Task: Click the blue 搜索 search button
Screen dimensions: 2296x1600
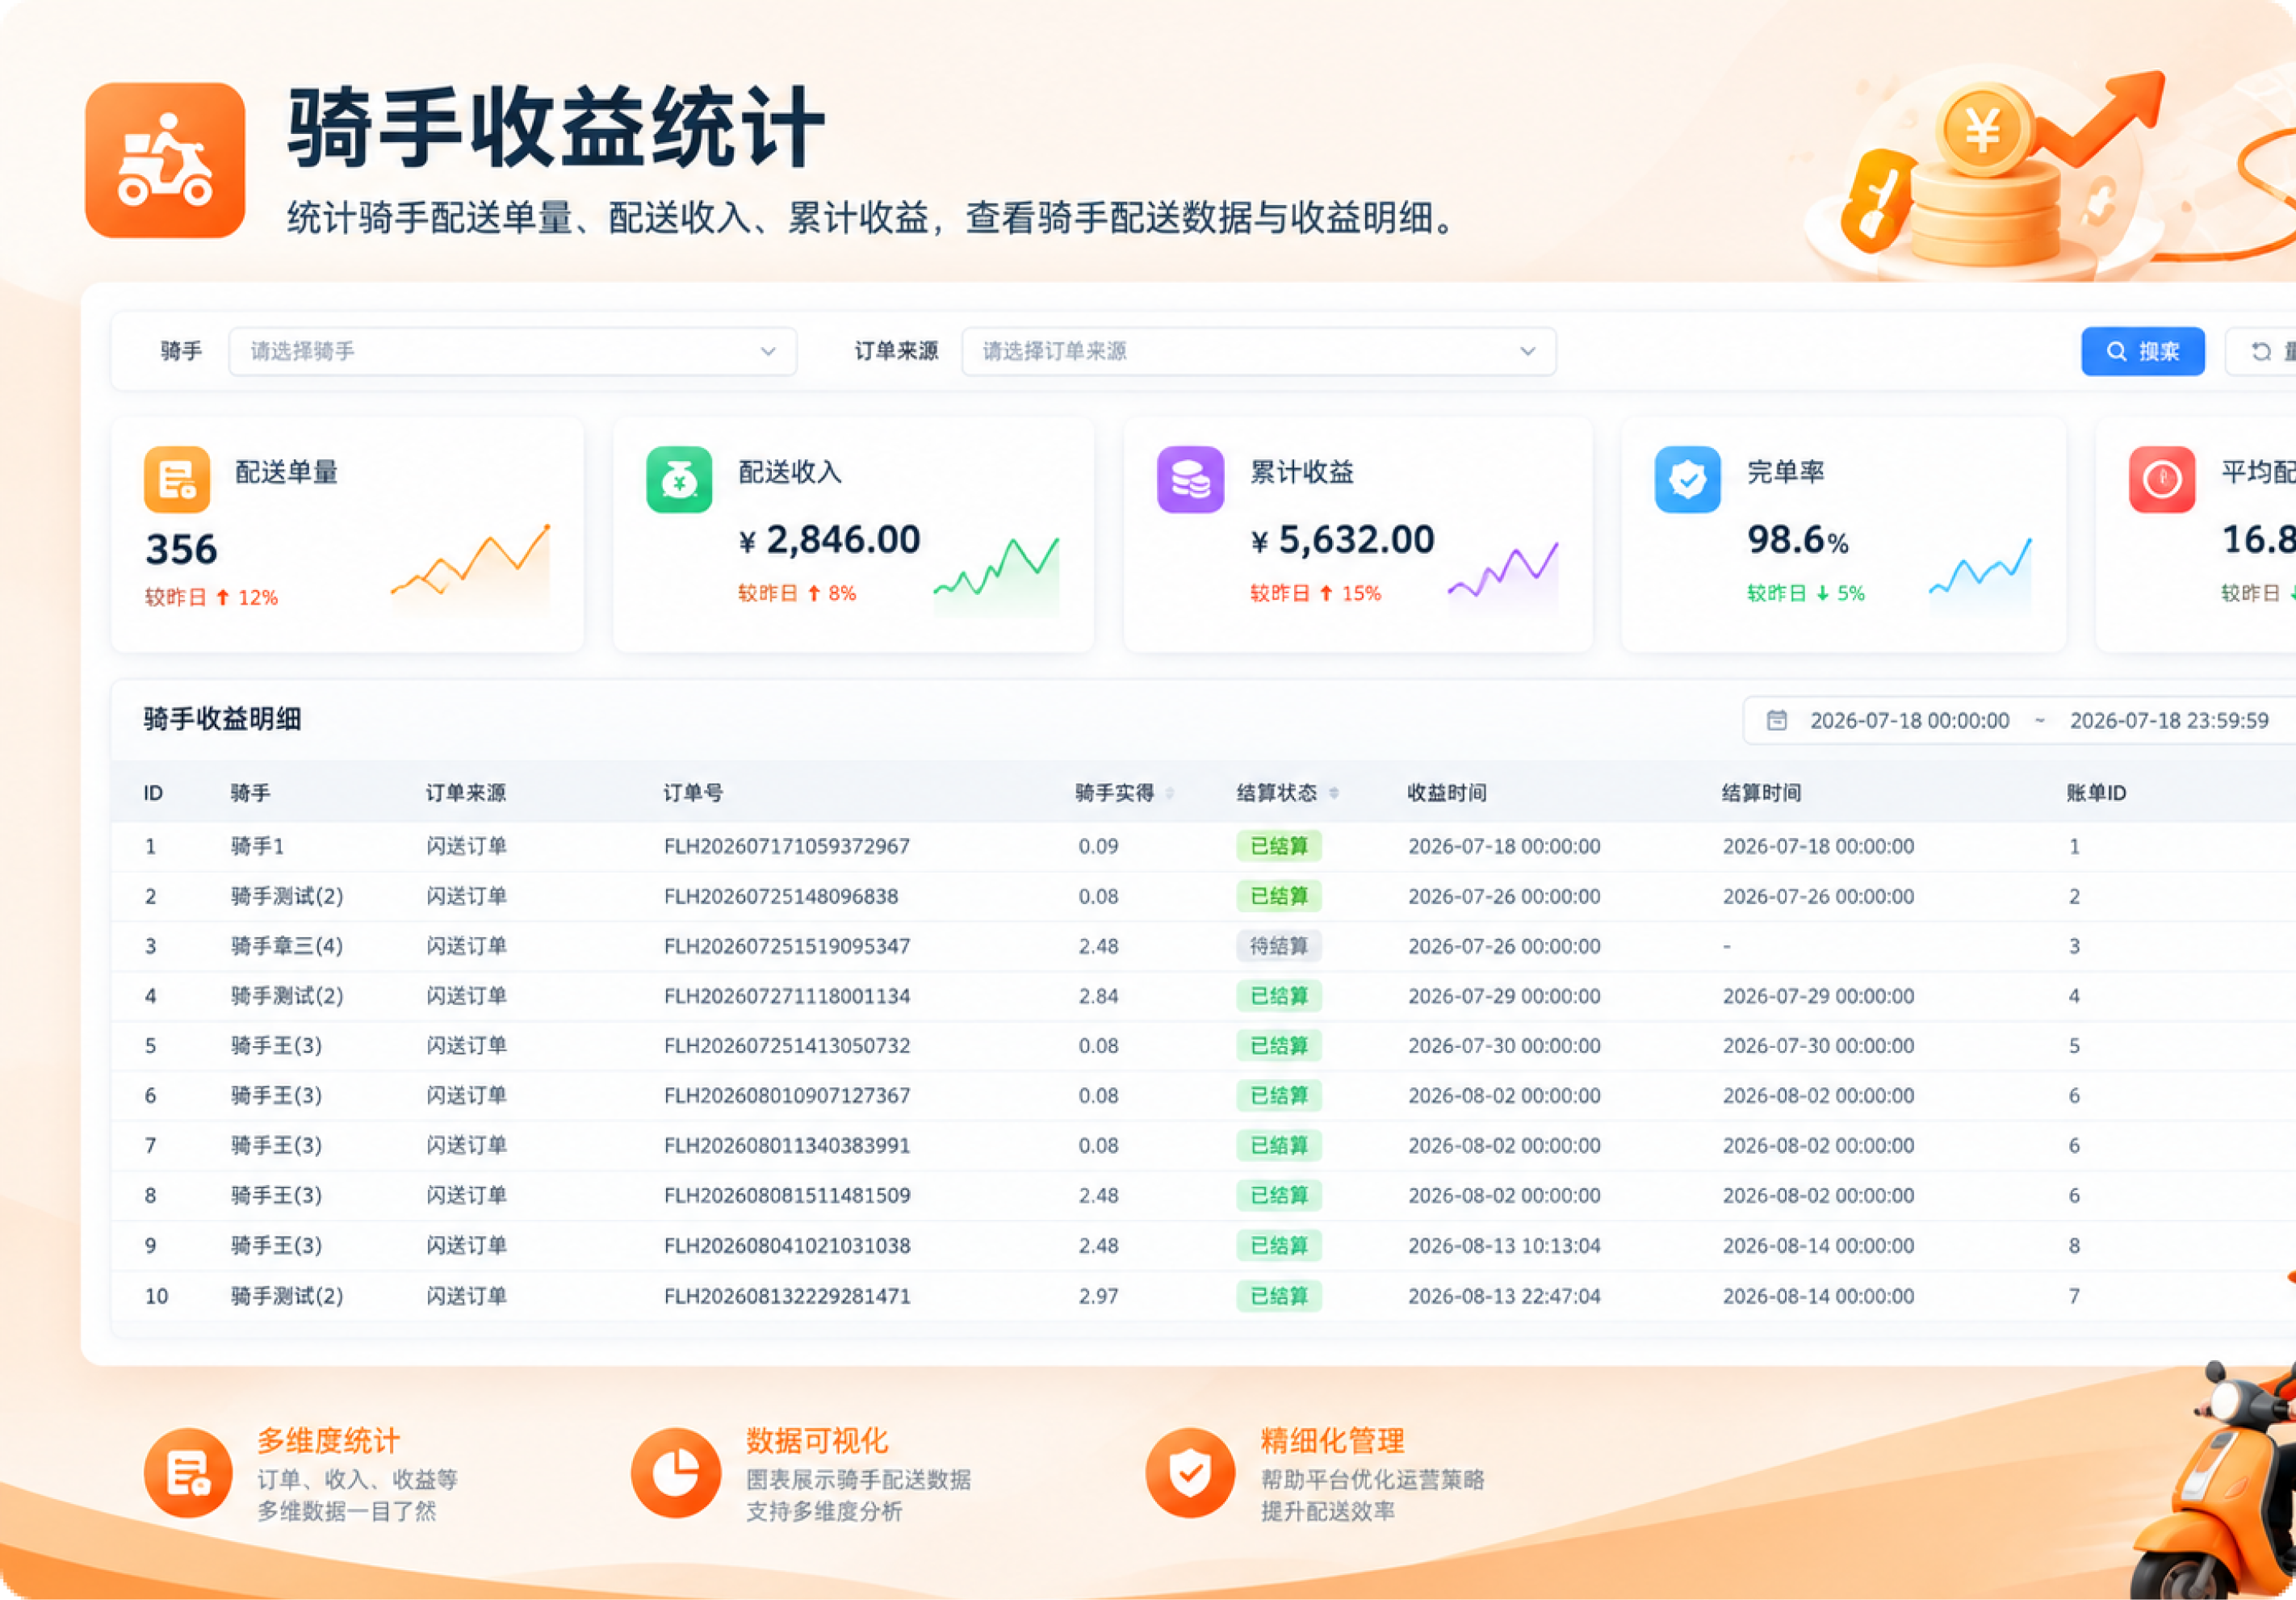Action: [2143, 351]
